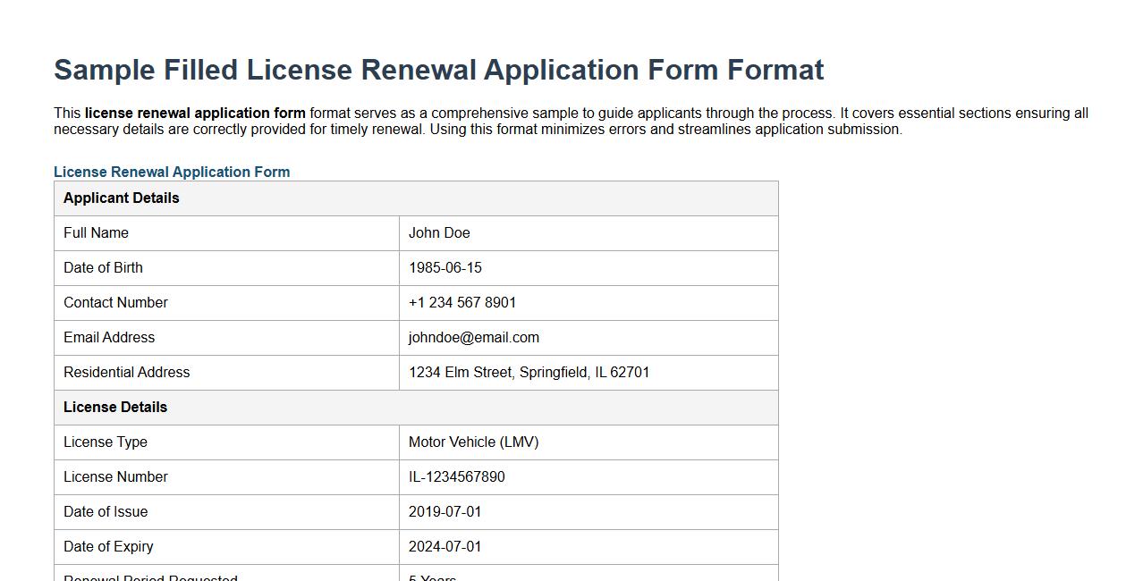Image resolution: width=1143 pixels, height=581 pixels.
Task: Click the 1234 Elm Street address value
Action: click(530, 372)
